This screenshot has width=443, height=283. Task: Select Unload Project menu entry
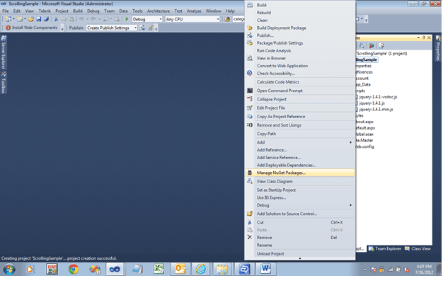[300, 253]
